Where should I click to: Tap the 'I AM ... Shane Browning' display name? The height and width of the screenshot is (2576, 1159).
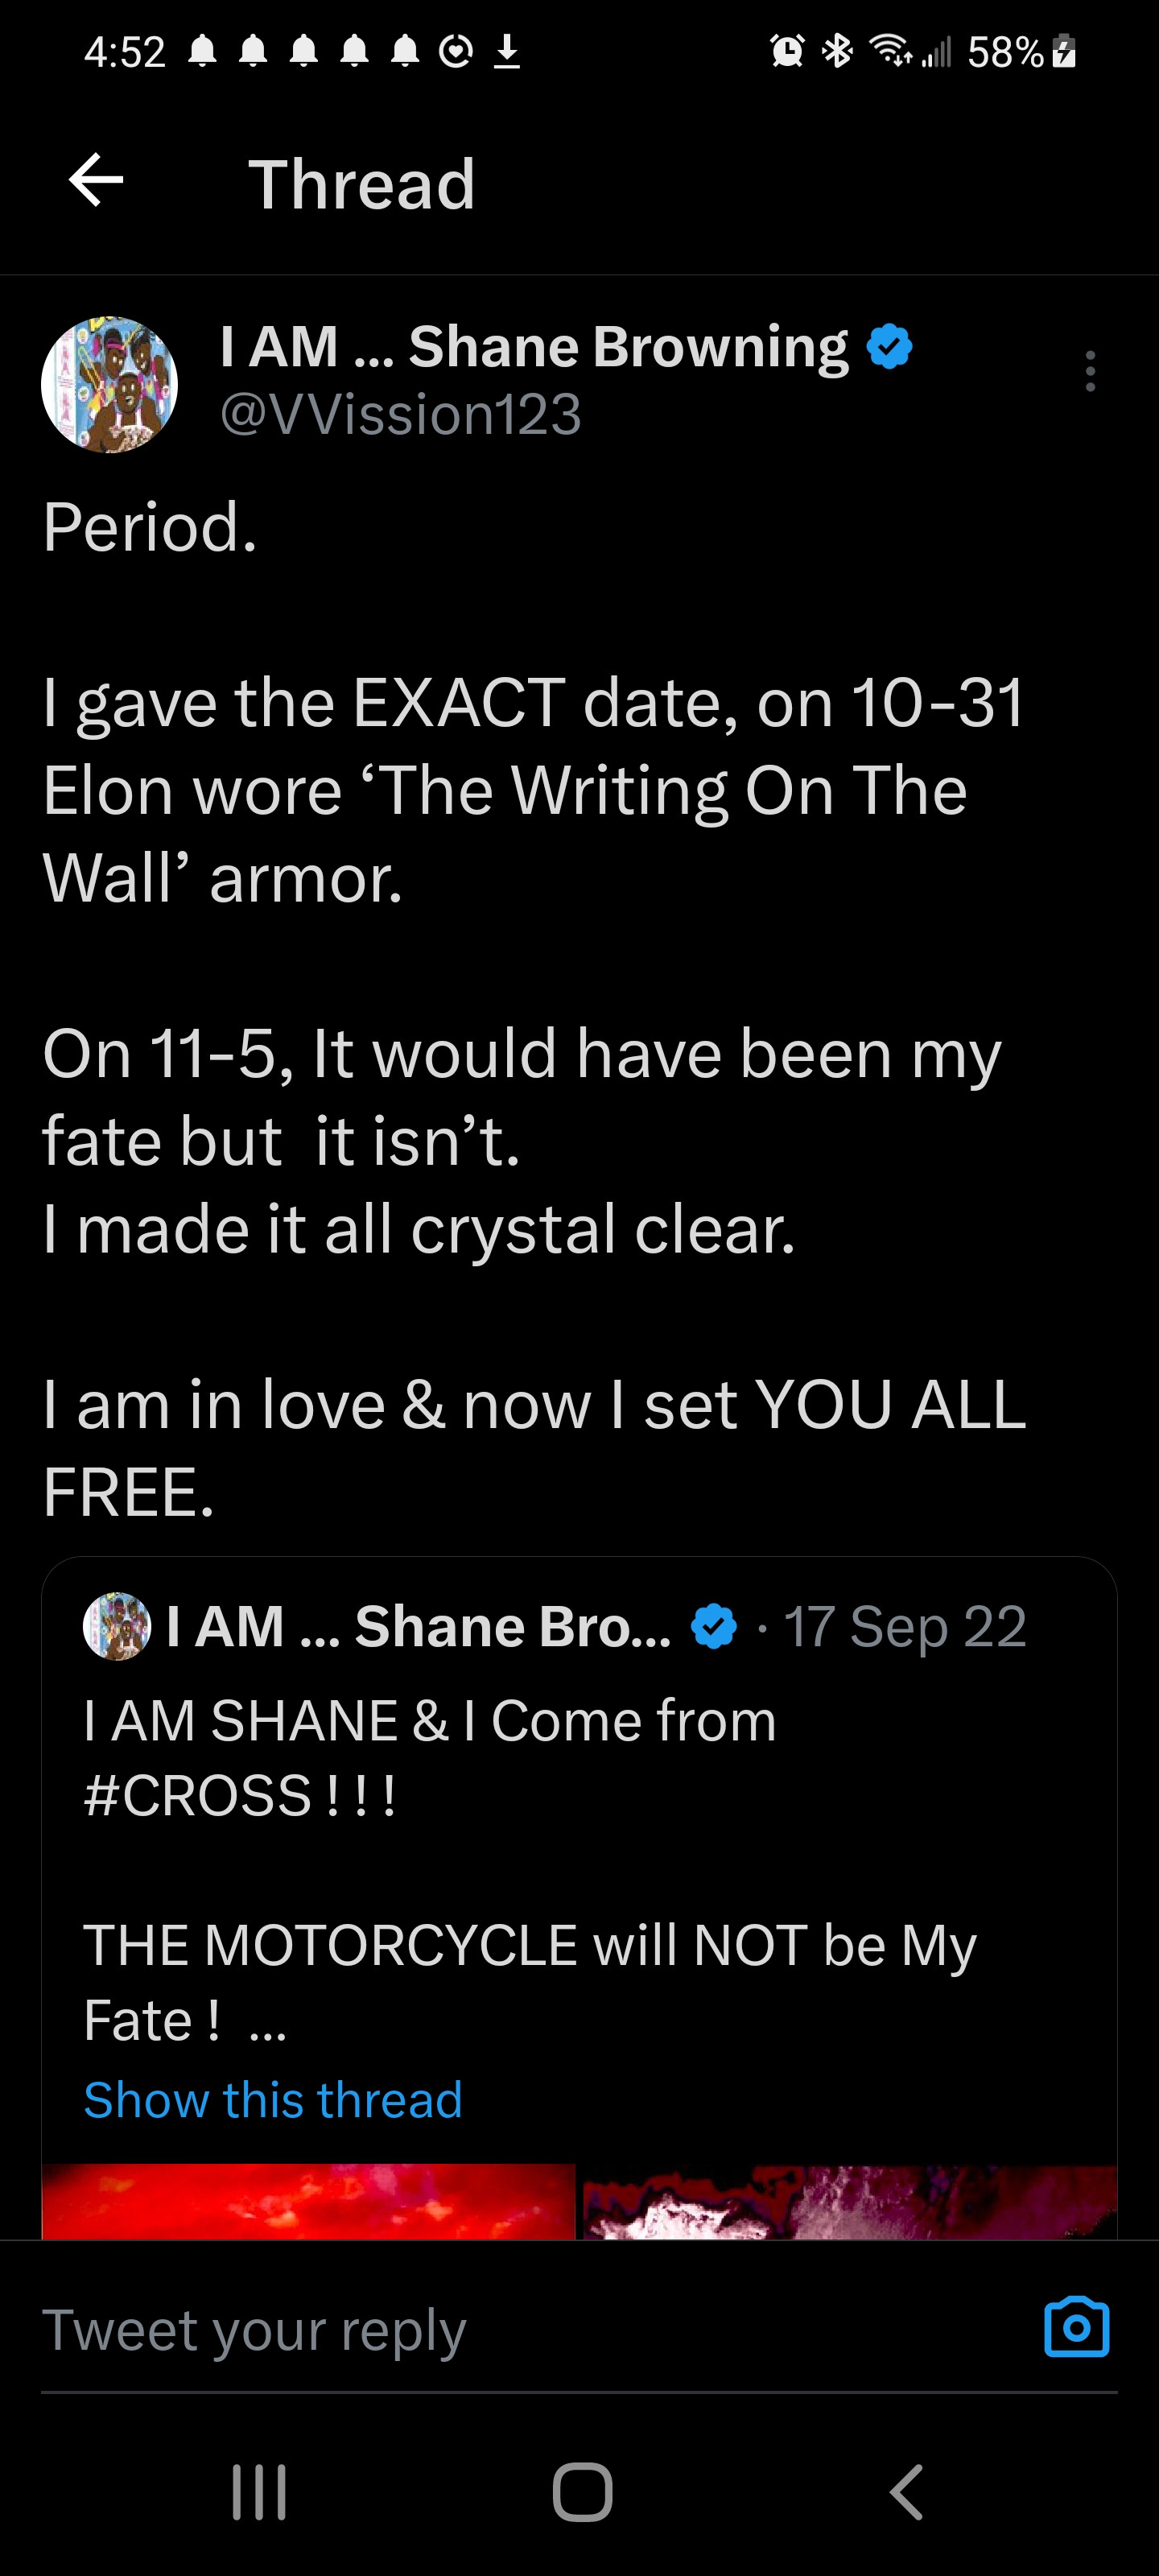tap(533, 347)
